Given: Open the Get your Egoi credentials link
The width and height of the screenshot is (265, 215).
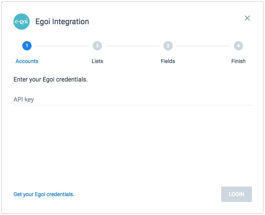Looking at the screenshot, I should [44, 194].
